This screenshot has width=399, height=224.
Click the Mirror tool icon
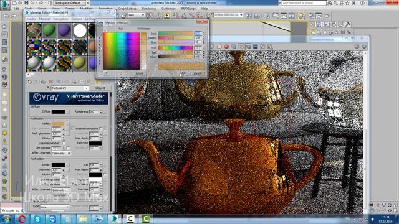249,16
